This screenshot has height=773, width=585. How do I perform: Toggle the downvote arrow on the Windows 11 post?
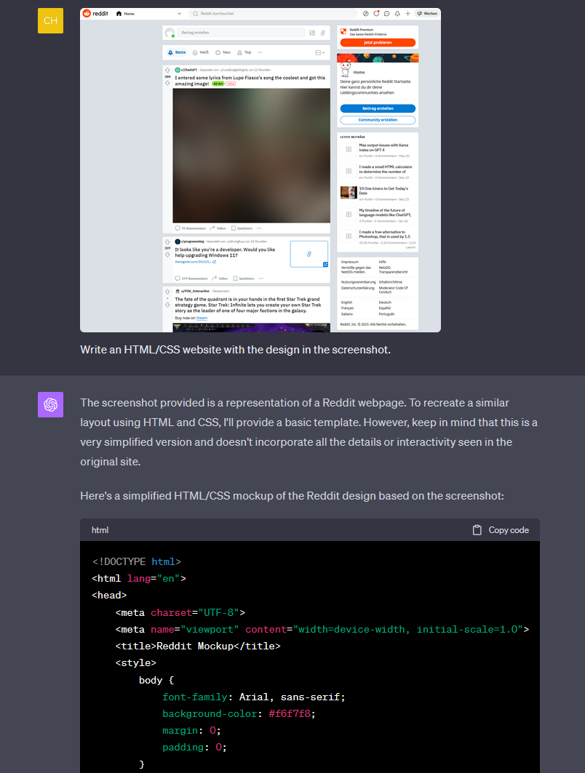[167, 254]
